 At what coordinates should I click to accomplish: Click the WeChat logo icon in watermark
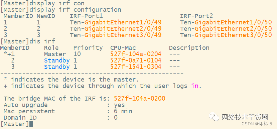pyautogui.click(x=214, y=117)
